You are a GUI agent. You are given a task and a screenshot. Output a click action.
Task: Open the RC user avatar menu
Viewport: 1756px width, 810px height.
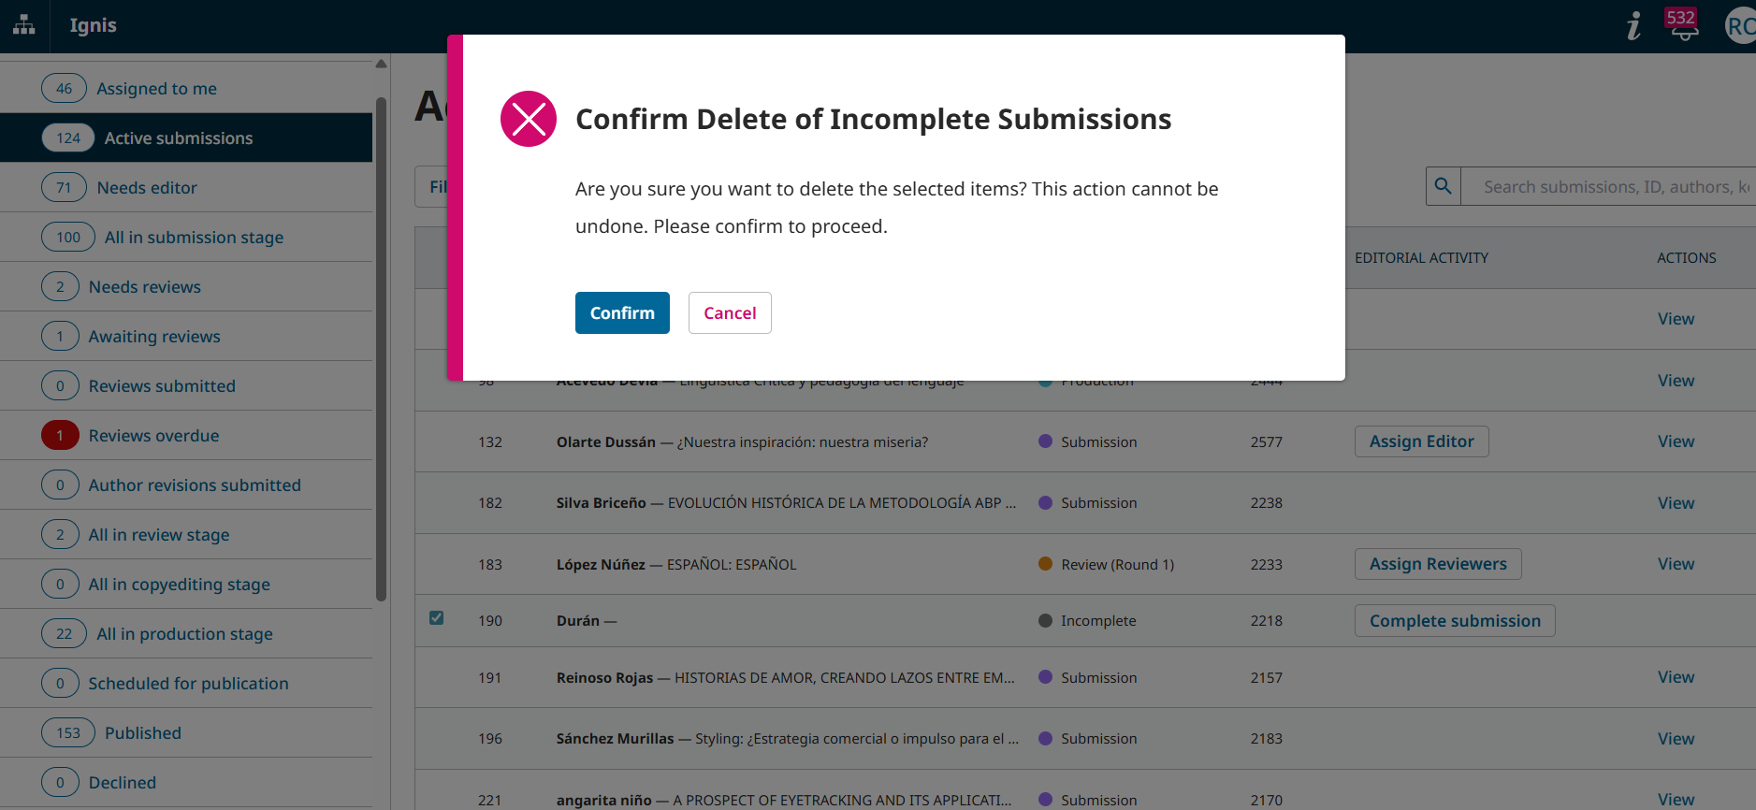1740,26
